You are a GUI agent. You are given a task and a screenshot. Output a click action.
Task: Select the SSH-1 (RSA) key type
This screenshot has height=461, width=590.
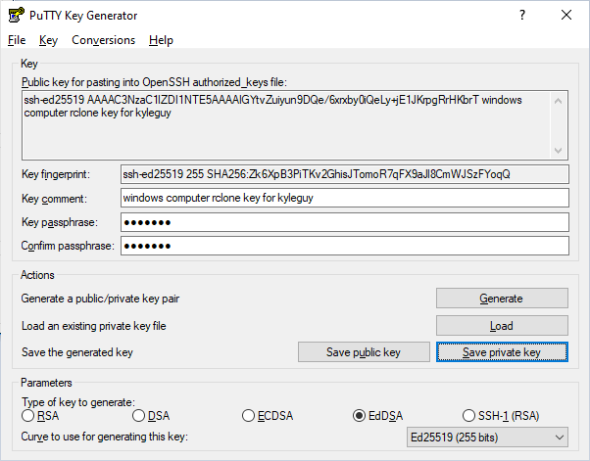click(x=469, y=416)
